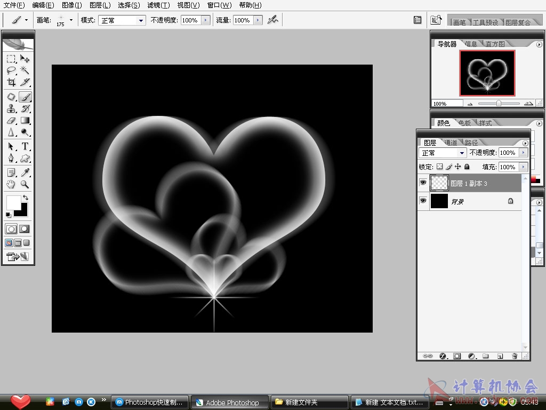546x410 pixels.
Task: Open the 编辑 menu
Action: pos(43,5)
